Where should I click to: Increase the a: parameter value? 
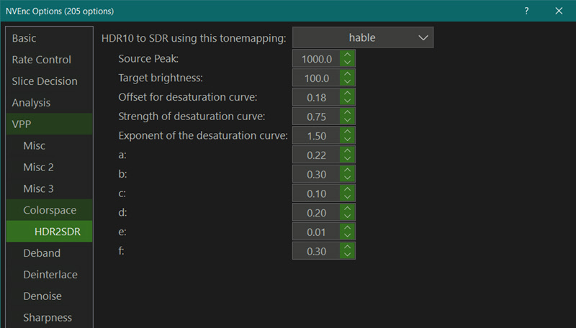coord(347,151)
